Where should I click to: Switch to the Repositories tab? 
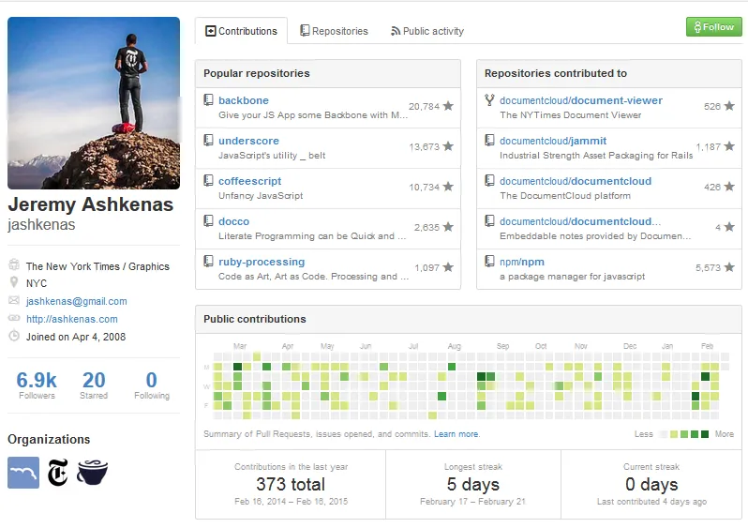[334, 31]
